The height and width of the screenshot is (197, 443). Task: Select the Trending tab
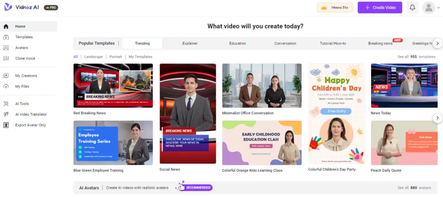(142, 44)
